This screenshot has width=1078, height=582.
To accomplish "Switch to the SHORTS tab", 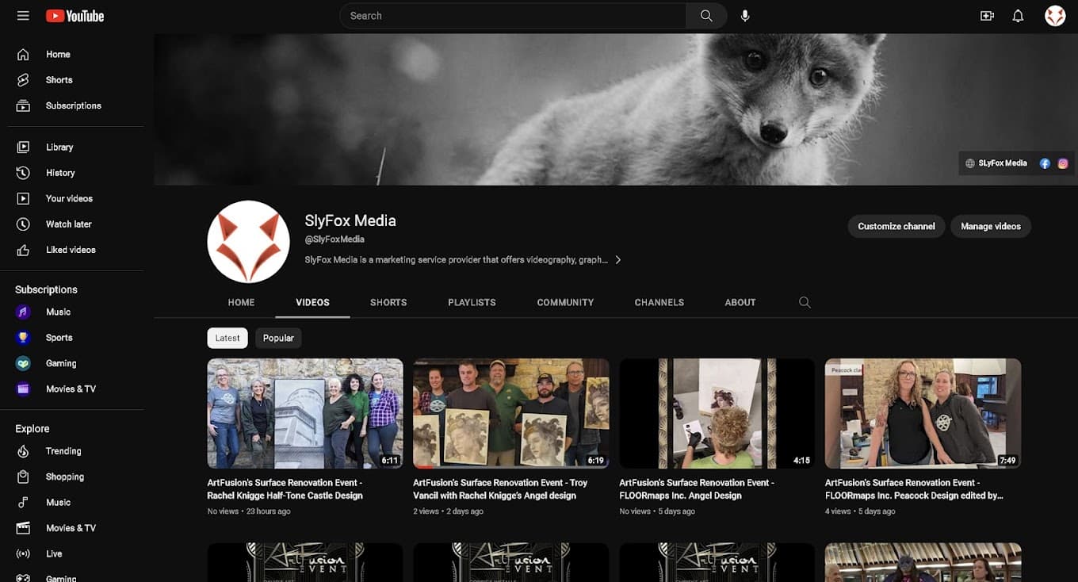I will (388, 302).
